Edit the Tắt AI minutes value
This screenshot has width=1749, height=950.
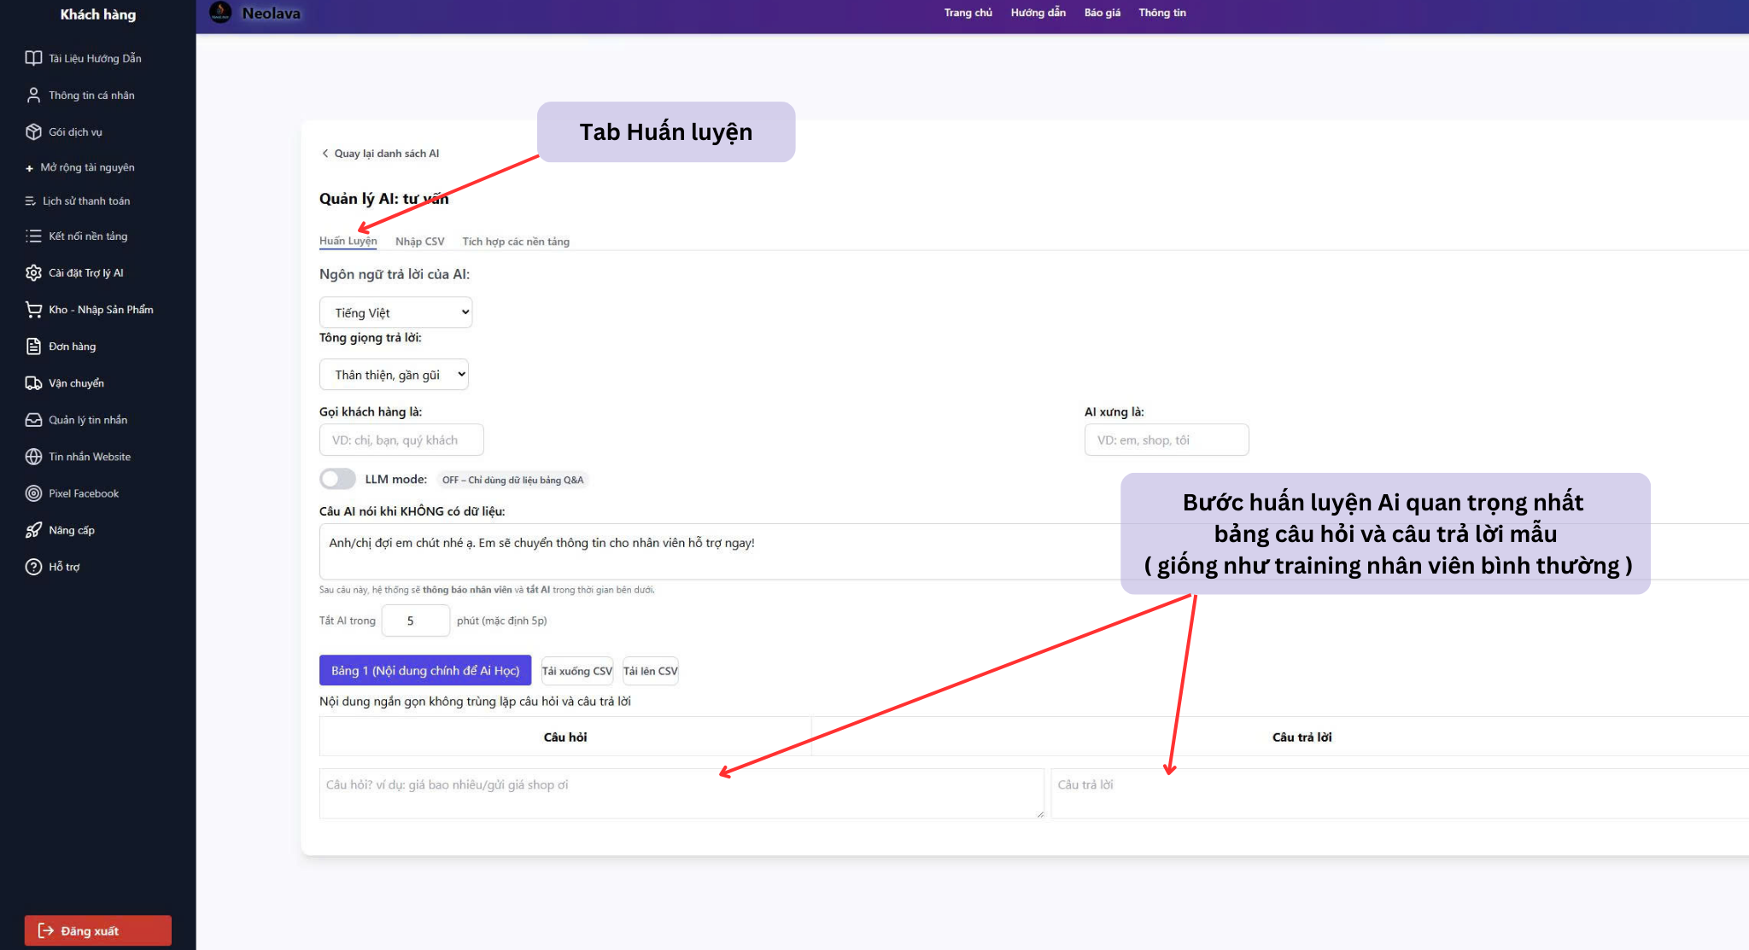[x=415, y=621]
